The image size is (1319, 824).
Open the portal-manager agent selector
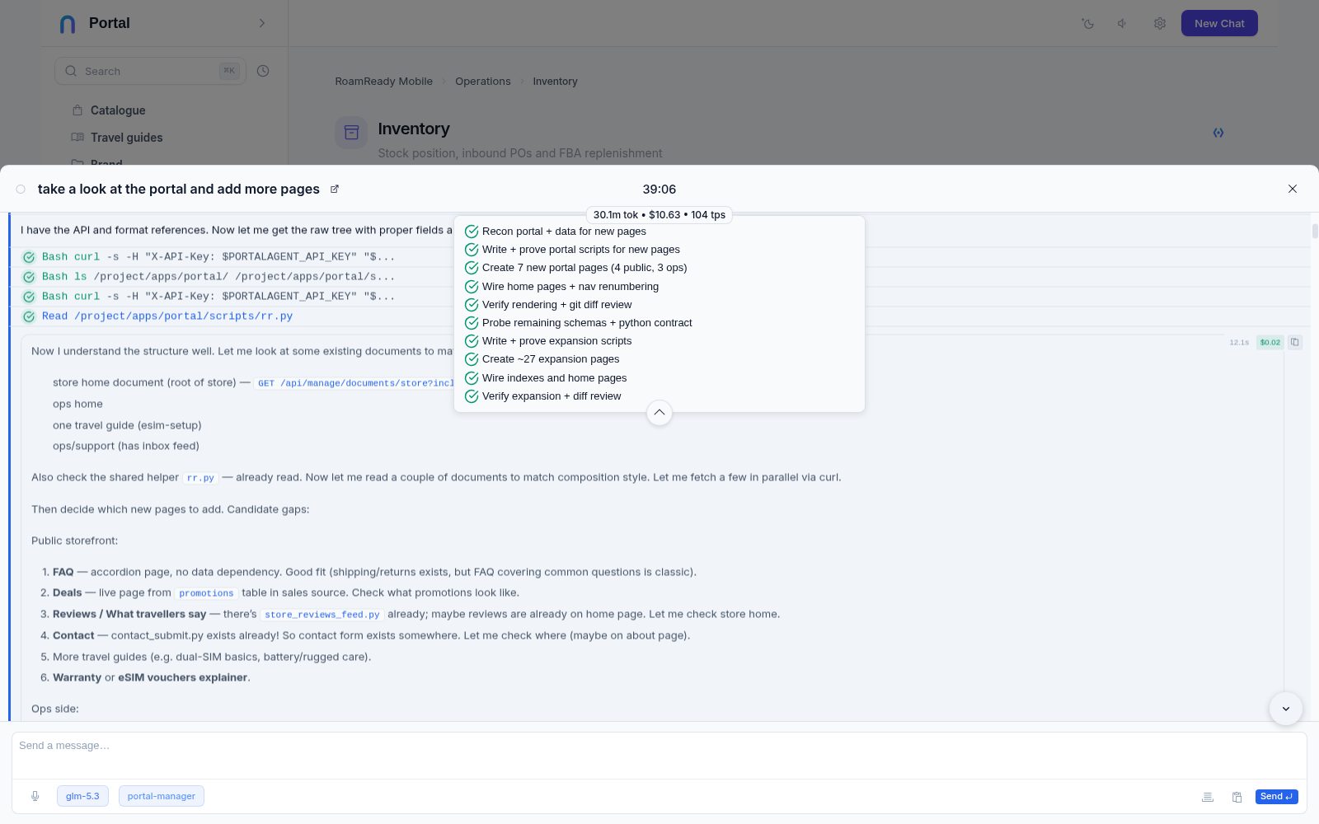point(162,796)
